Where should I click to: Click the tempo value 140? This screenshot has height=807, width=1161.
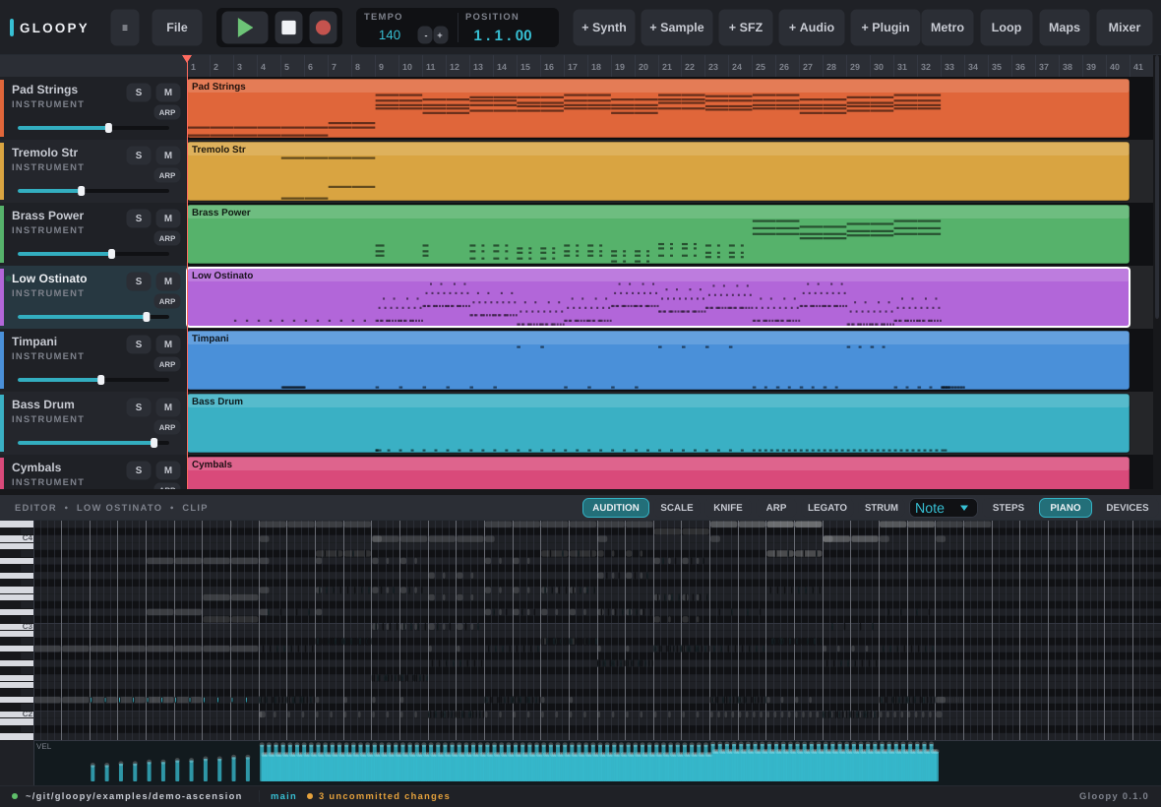[x=390, y=34]
